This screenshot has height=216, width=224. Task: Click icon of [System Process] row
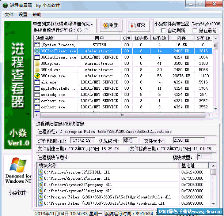pyautogui.click(x=37, y=45)
